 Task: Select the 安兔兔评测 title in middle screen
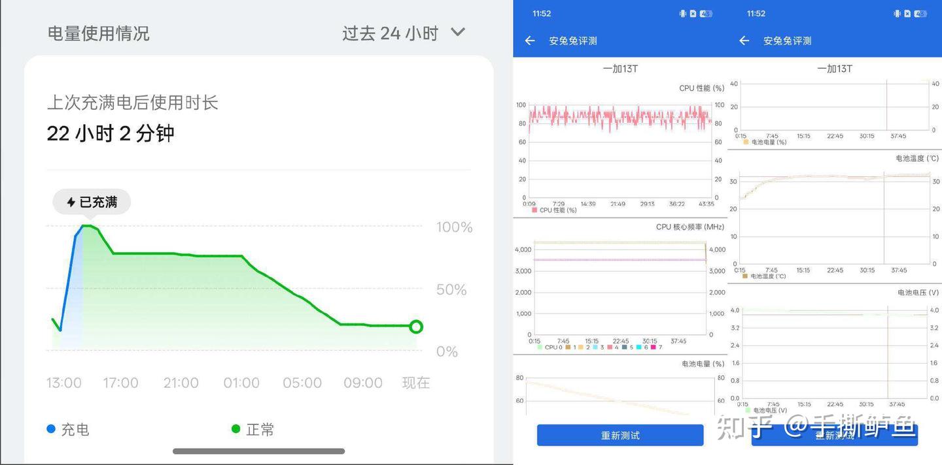point(573,40)
